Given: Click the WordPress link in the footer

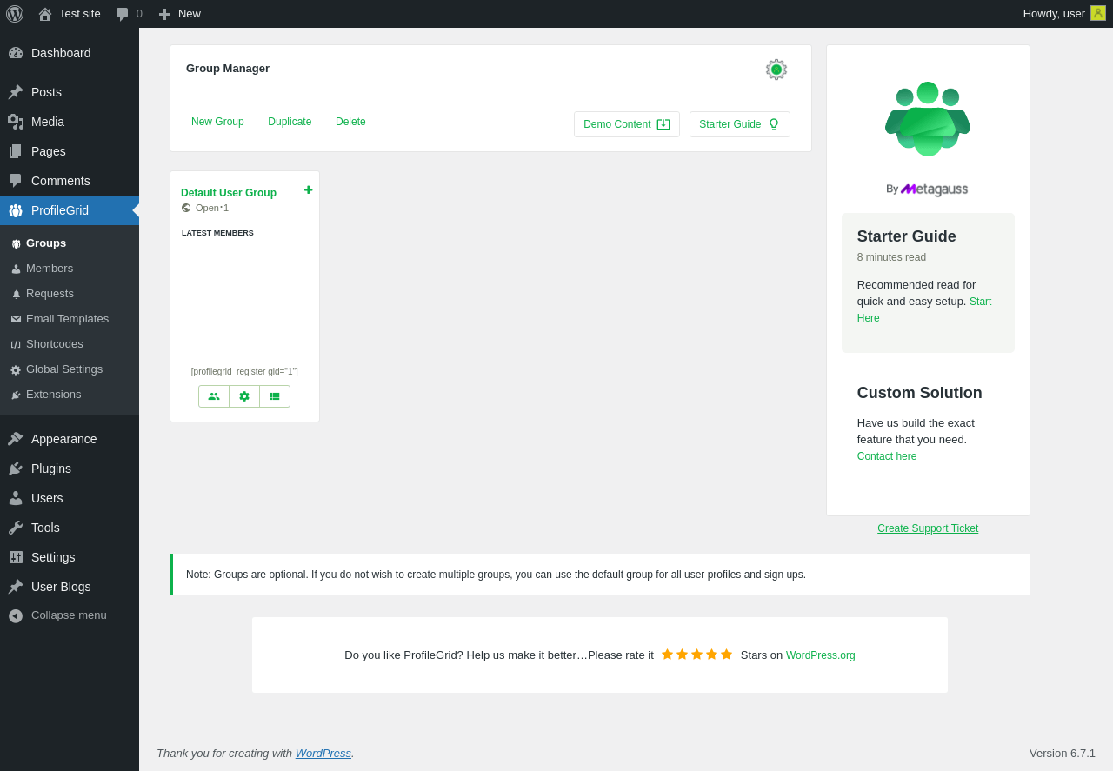Looking at the screenshot, I should [323, 753].
